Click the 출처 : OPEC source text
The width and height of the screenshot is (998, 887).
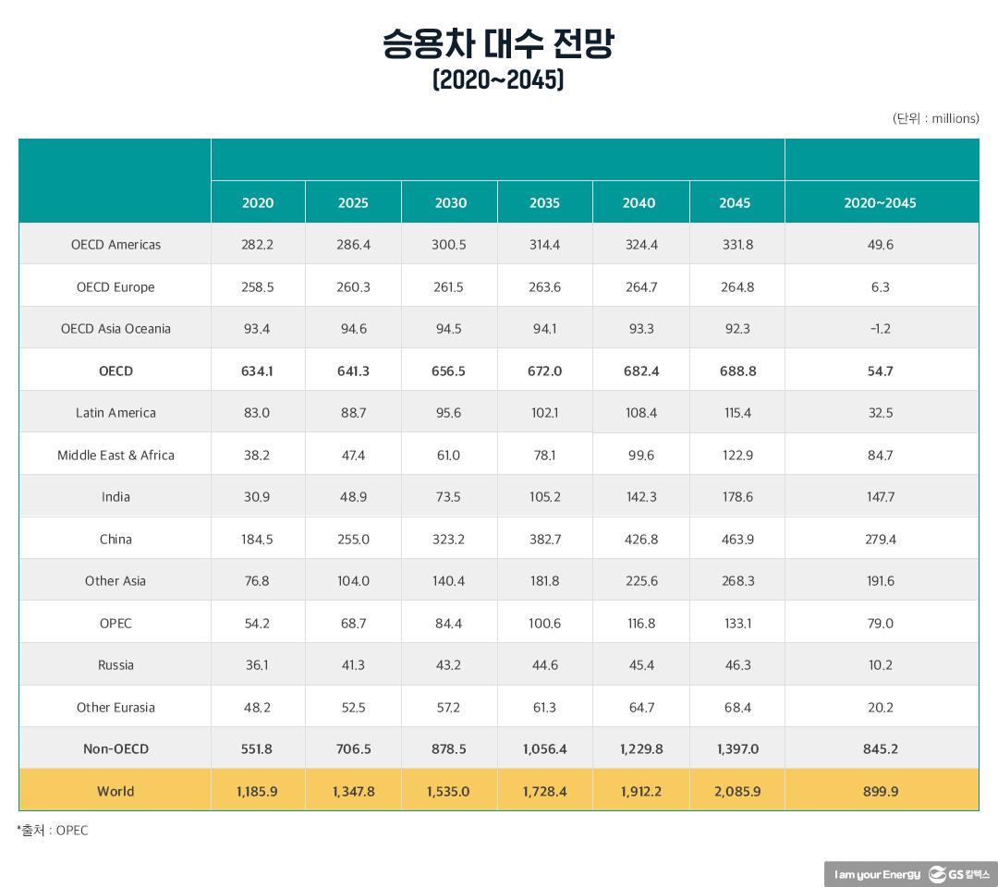pos(51,831)
